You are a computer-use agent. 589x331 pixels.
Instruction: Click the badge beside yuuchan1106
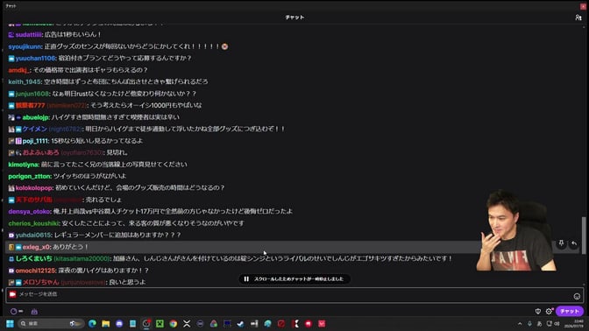click(11, 59)
